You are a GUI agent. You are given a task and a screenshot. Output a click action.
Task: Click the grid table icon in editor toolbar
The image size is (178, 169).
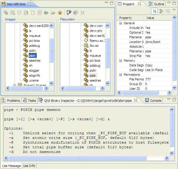[13, 13]
